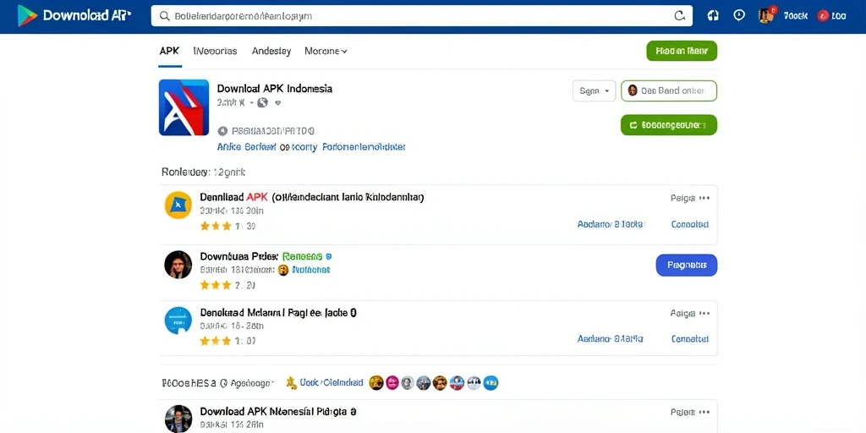Switch to the APK tab
The image size is (866, 433).
(x=169, y=51)
